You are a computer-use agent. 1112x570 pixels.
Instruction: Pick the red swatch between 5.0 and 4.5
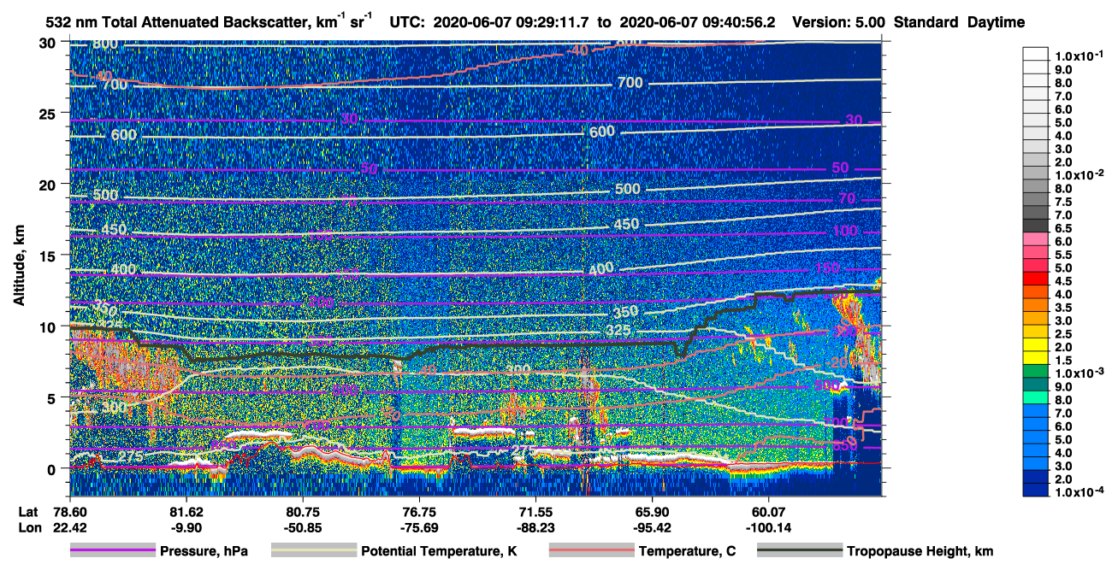[1036, 277]
